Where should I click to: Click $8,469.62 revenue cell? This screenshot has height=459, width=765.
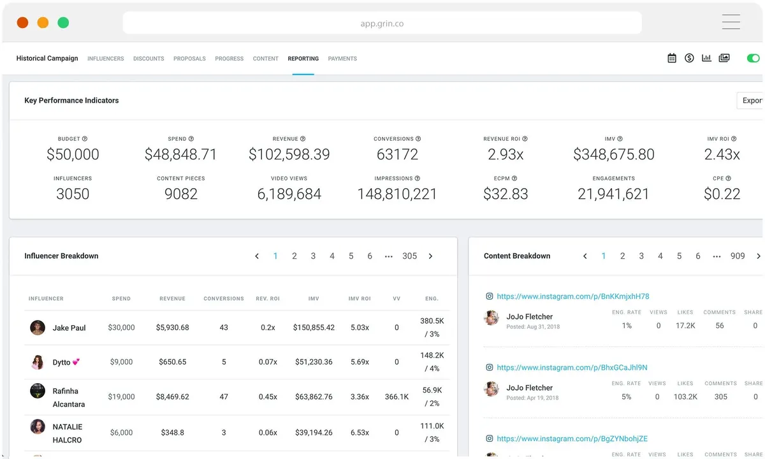(172, 397)
